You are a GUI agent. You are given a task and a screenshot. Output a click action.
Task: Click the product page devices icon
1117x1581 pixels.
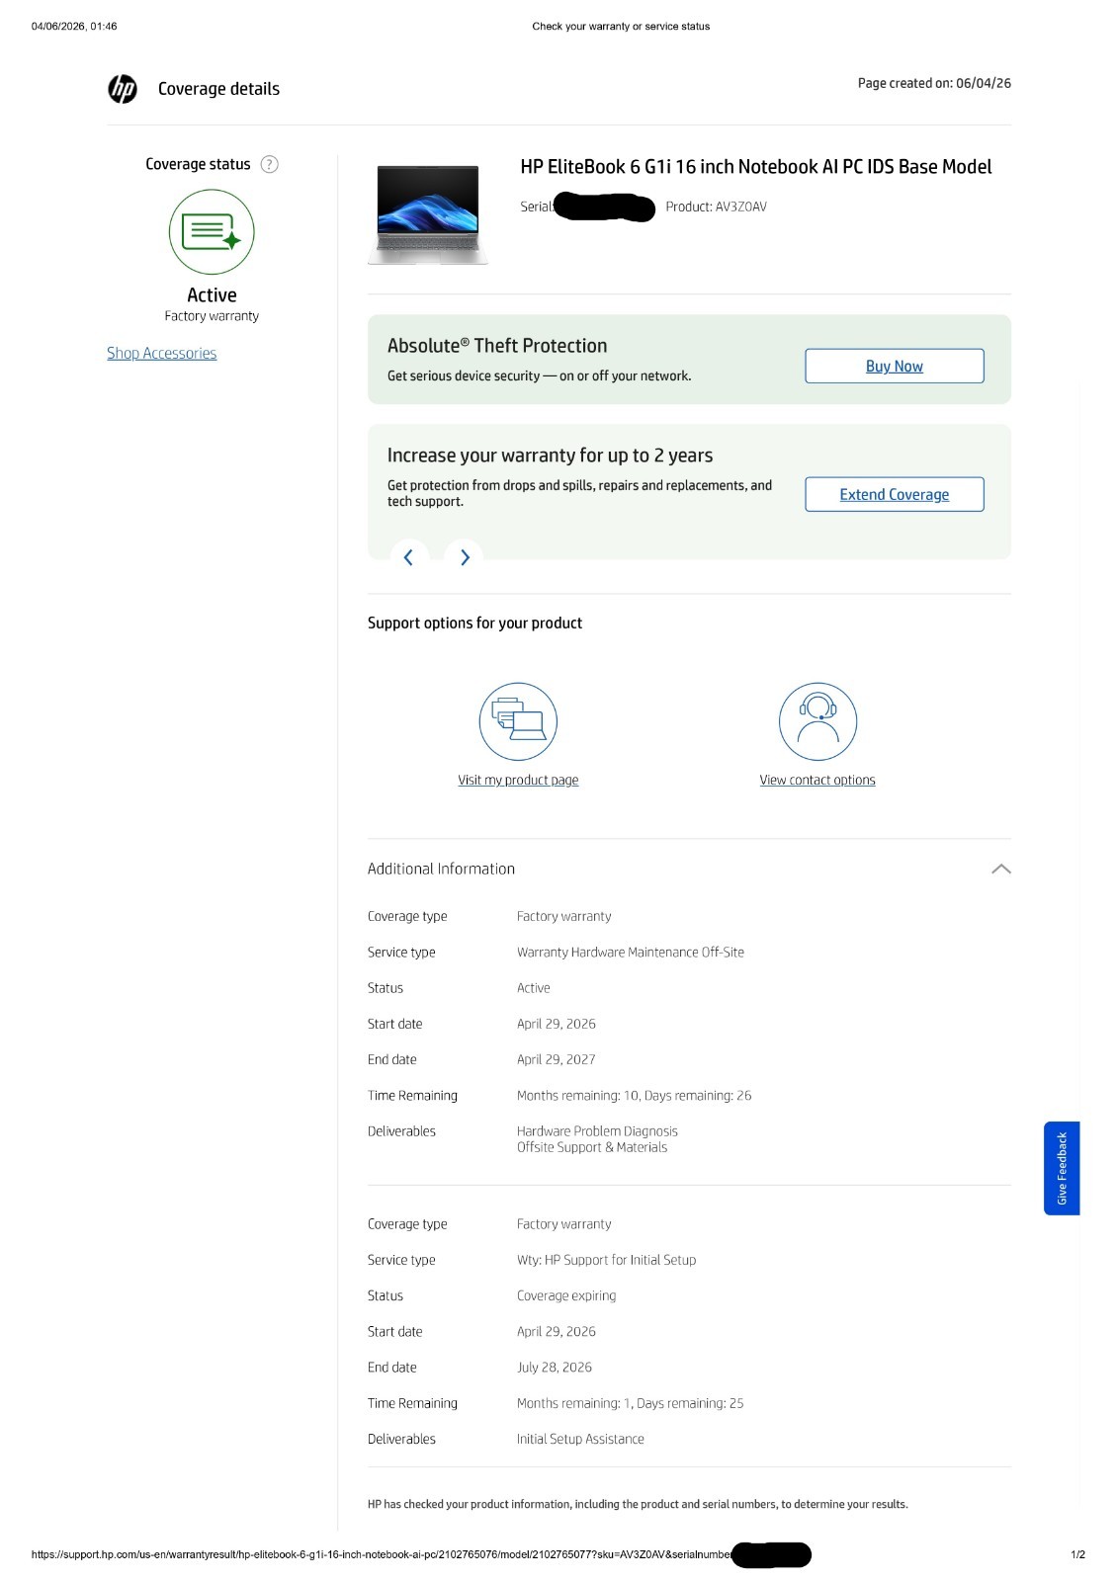518,721
